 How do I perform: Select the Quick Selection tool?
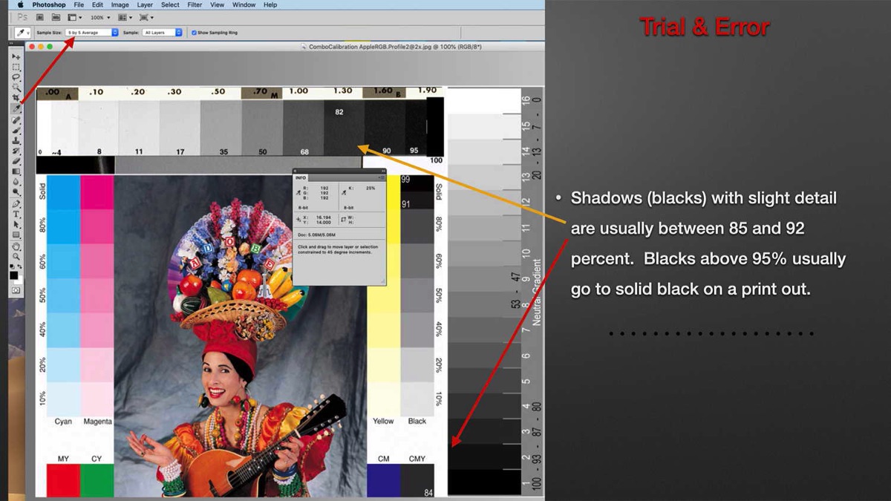[16, 88]
